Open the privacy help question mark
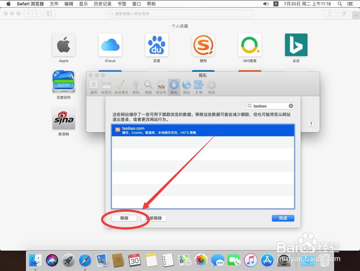 (x=311, y=124)
